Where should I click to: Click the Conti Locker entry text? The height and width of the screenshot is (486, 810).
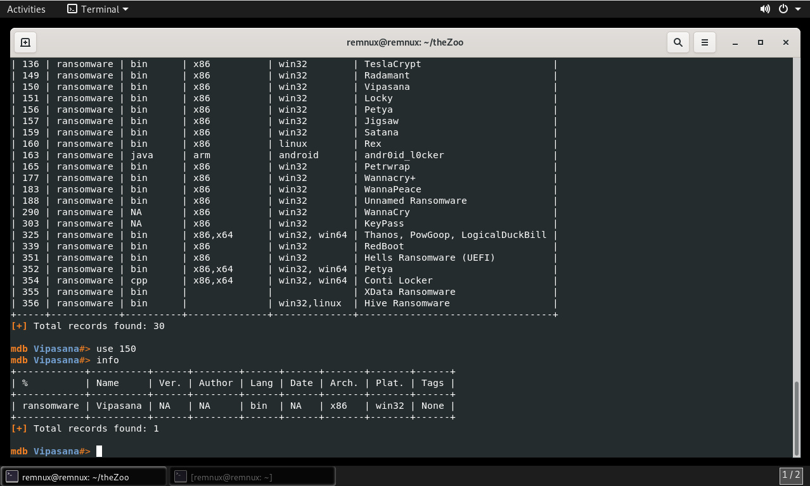[398, 280]
